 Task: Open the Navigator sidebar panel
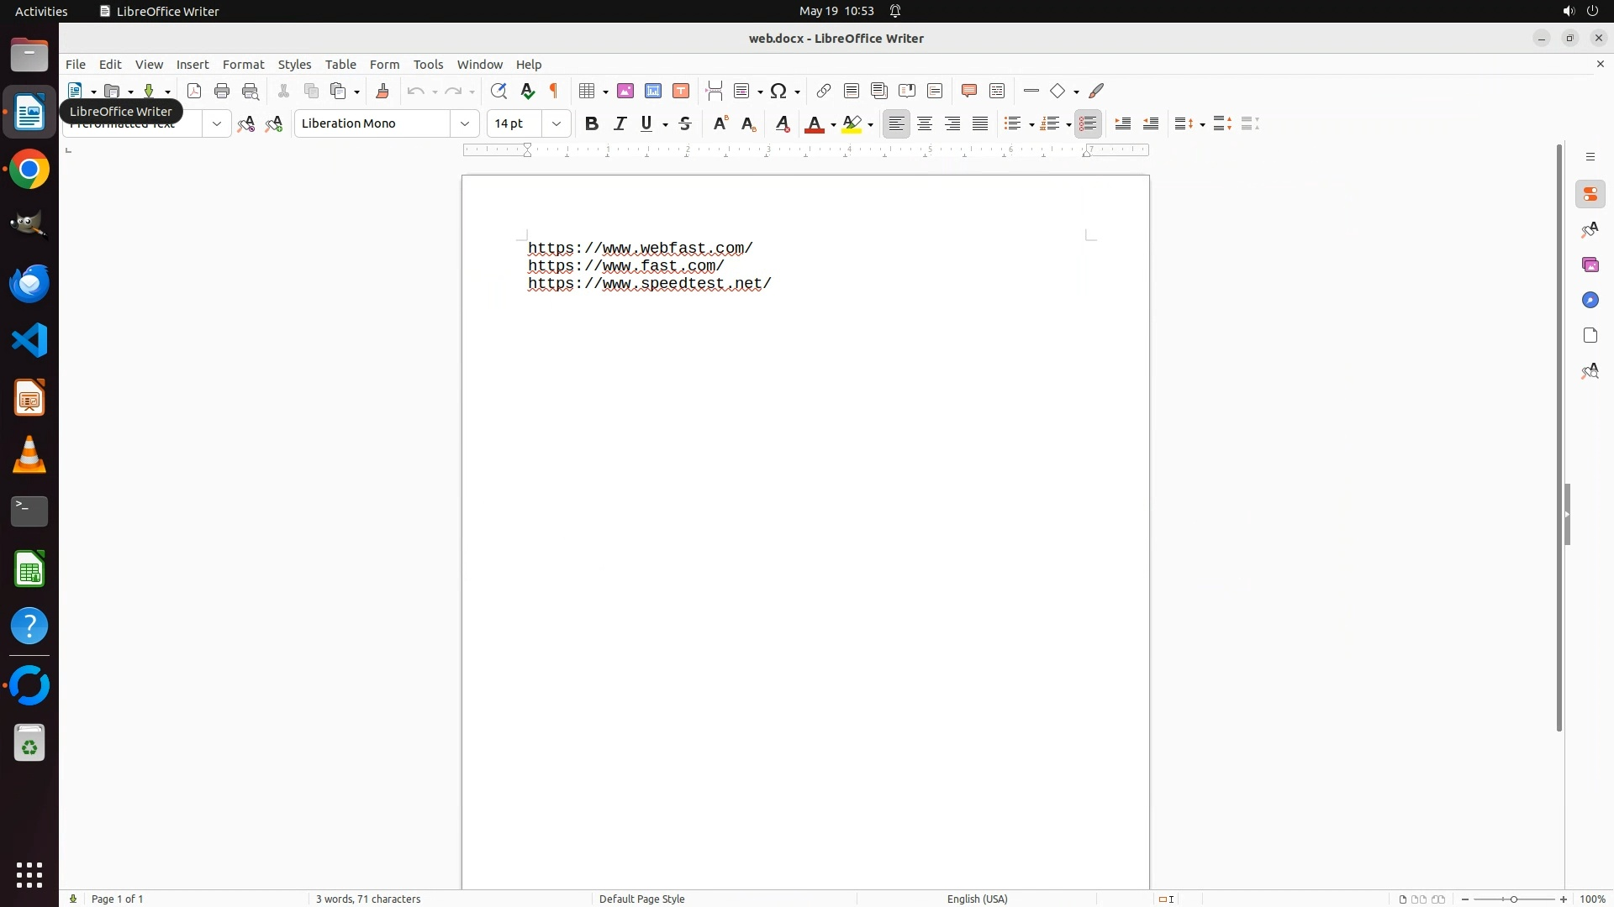pos(1590,300)
